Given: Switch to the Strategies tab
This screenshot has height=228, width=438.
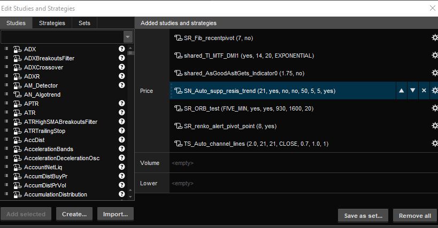Looking at the screenshot, I should (x=52, y=23).
